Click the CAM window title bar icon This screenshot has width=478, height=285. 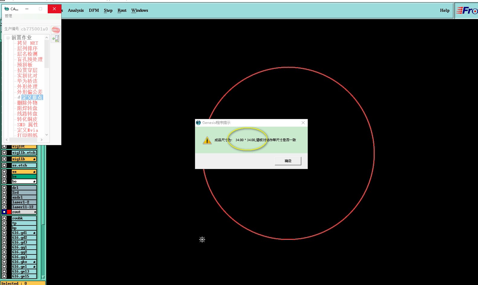click(x=7, y=9)
